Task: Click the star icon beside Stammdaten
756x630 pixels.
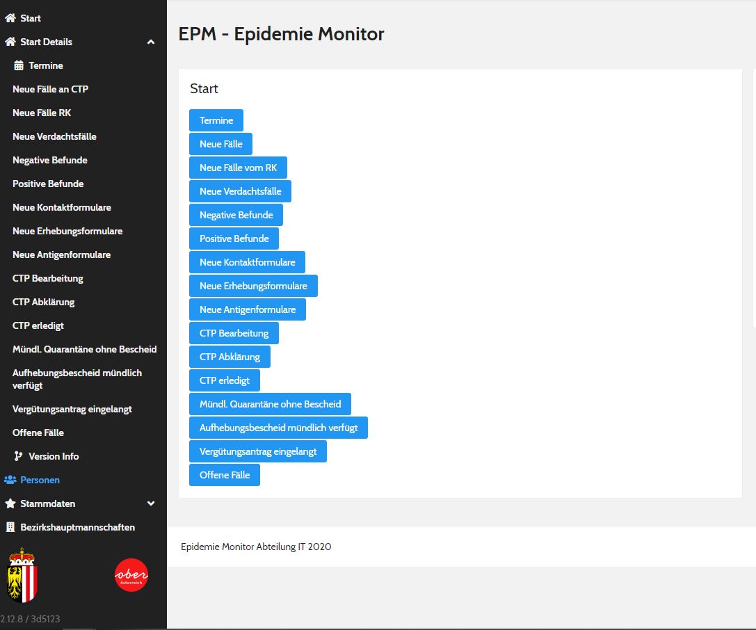Action: click(10, 503)
